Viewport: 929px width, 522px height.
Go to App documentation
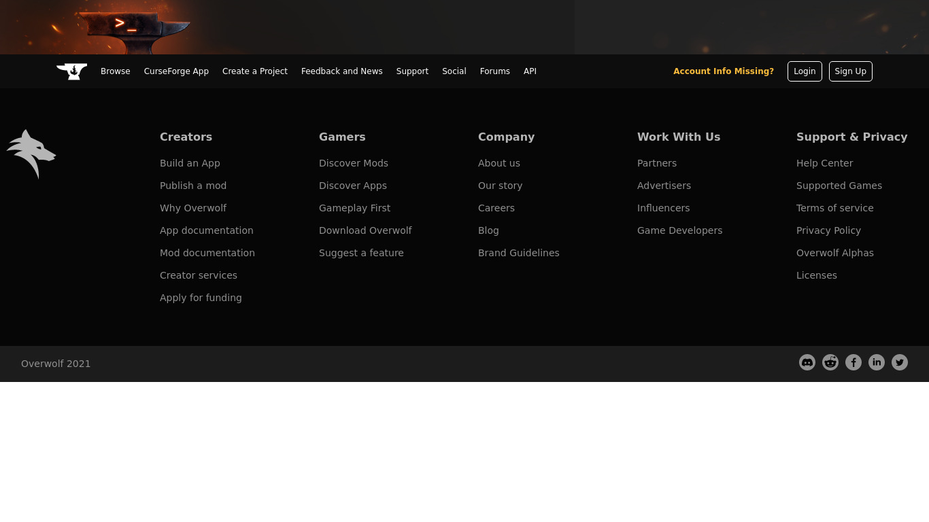point(207,230)
